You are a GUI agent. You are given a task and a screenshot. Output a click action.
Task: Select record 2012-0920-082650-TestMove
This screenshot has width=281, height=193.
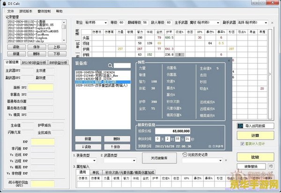[28, 35]
